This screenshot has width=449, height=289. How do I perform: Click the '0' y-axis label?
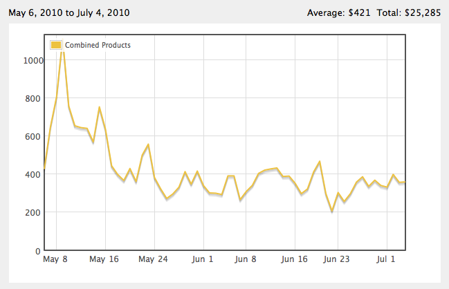(38, 251)
